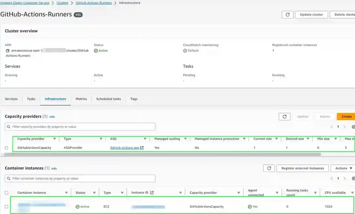Focus the container instances filter field
Viewport: 355px width, 214px height.
[80, 179]
